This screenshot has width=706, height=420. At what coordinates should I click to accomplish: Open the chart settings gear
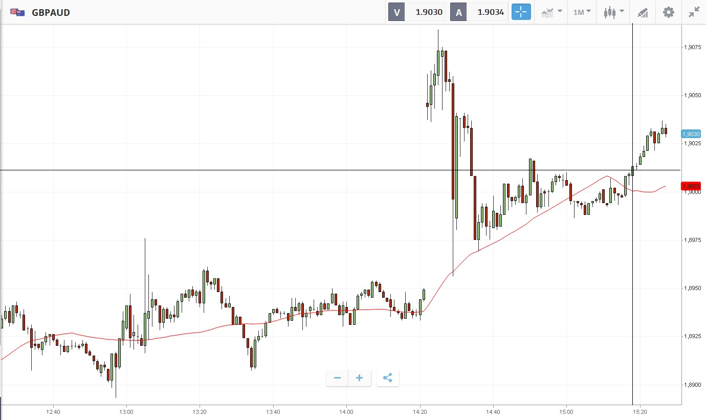pos(668,12)
